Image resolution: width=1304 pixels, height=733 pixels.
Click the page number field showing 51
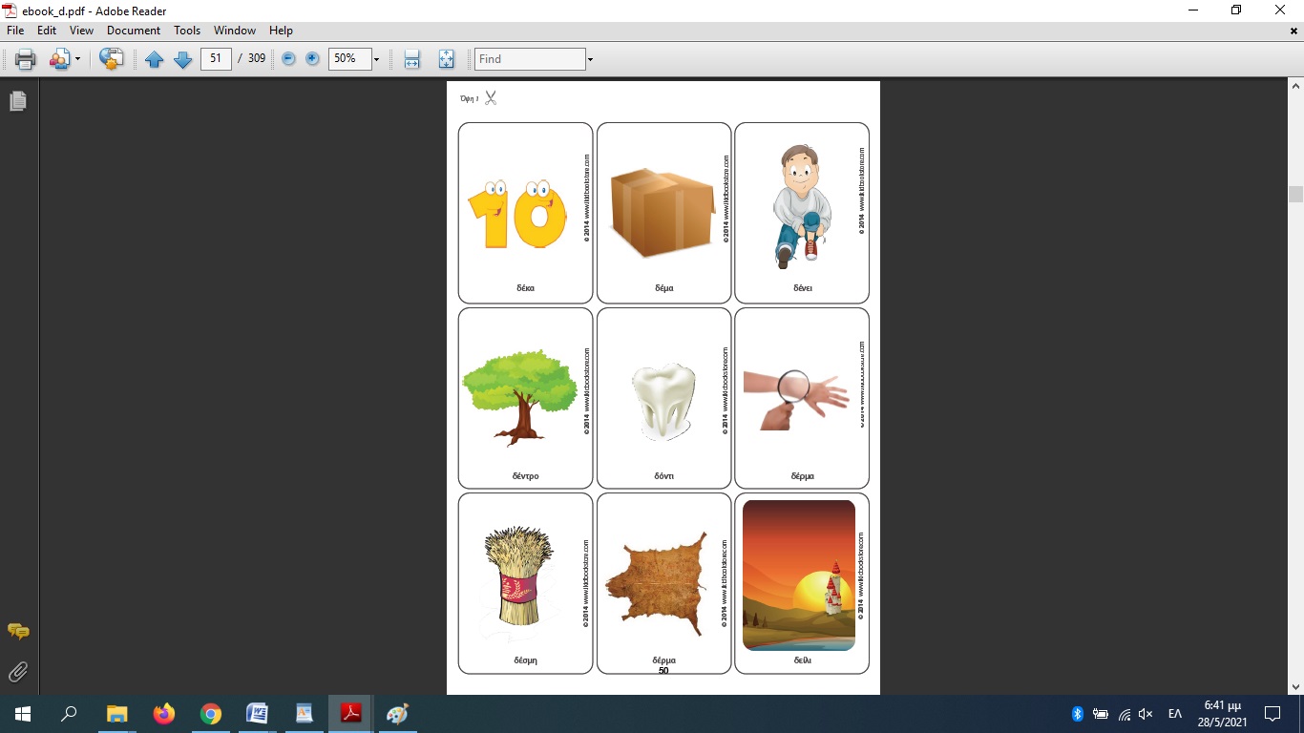click(x=216, y=59)
